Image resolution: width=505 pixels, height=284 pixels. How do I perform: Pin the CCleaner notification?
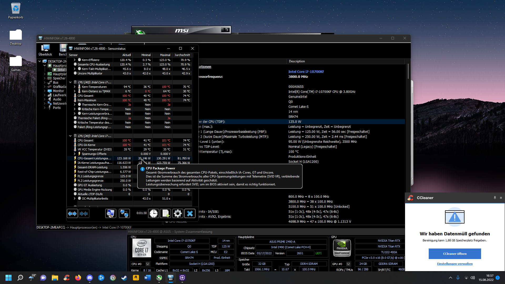point(495,198)
